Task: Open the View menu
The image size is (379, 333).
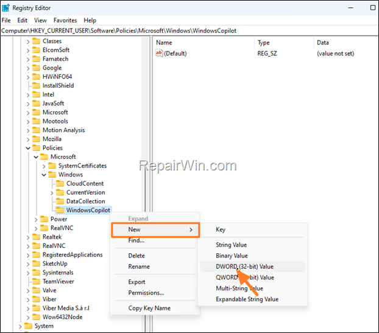Action: click(x=40, y=20)
